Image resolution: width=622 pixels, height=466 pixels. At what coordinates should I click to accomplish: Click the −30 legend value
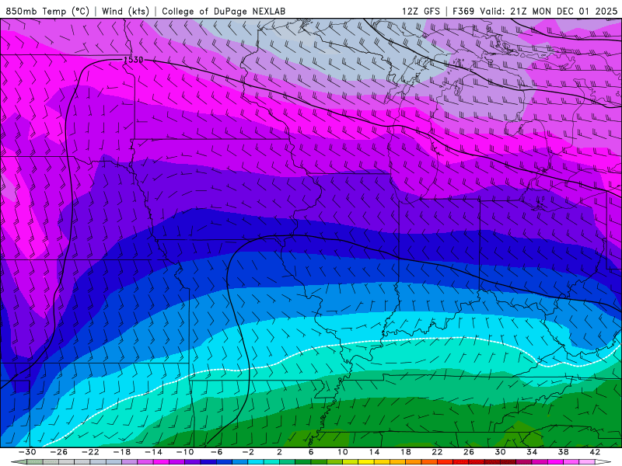[x=27, y=452]
